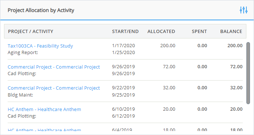
Task: Click the vertical scrollbar thumb of the table
Action: [x=248, y=73]
